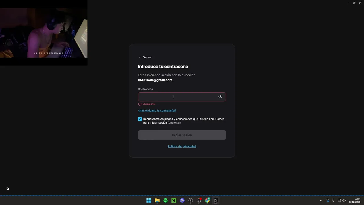This screenshot has height=205, width=364.
Task: Click the taskbar icon left of OBS
Action: pyautogui.click(x=191, y=200)
